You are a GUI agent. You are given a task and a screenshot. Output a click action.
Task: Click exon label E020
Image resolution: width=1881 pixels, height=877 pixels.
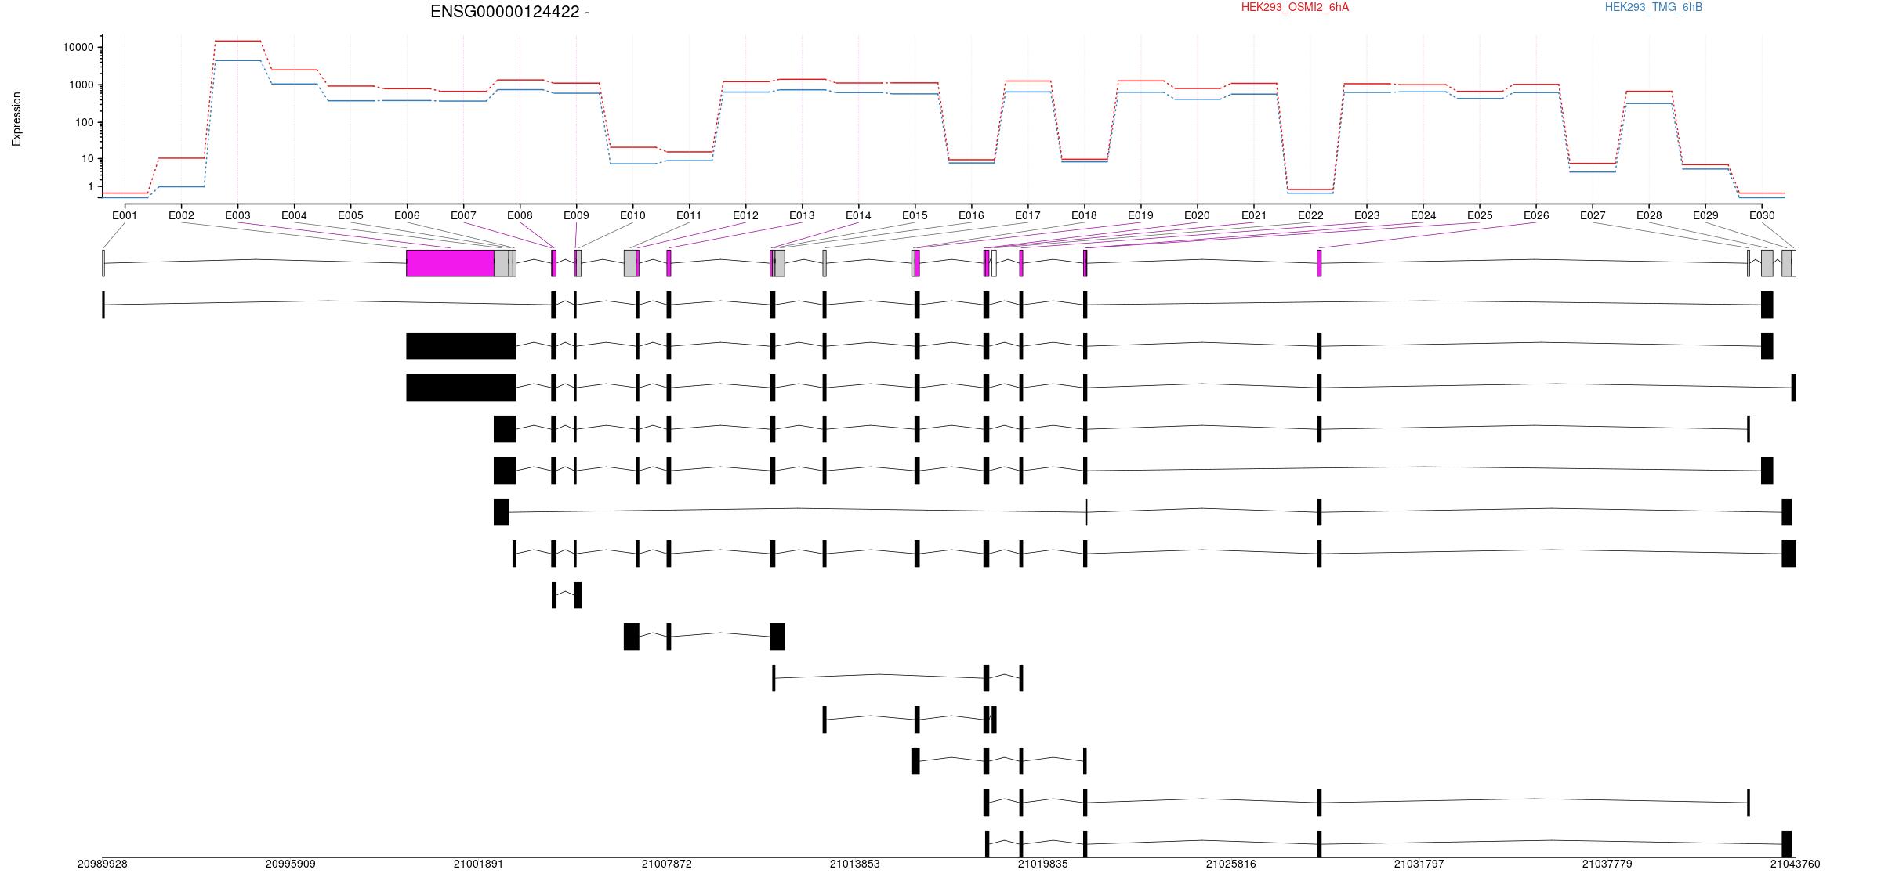coord(1197,215)
